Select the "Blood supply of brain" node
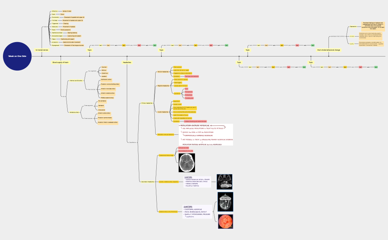 pos(60,62)
